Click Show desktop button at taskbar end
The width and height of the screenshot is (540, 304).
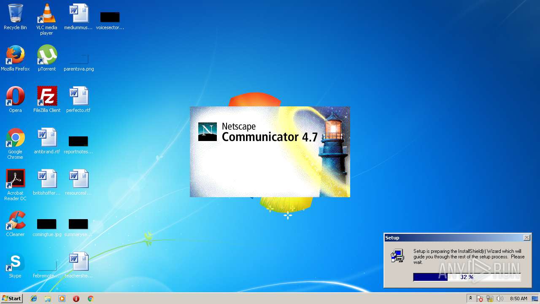click(535, 299)
